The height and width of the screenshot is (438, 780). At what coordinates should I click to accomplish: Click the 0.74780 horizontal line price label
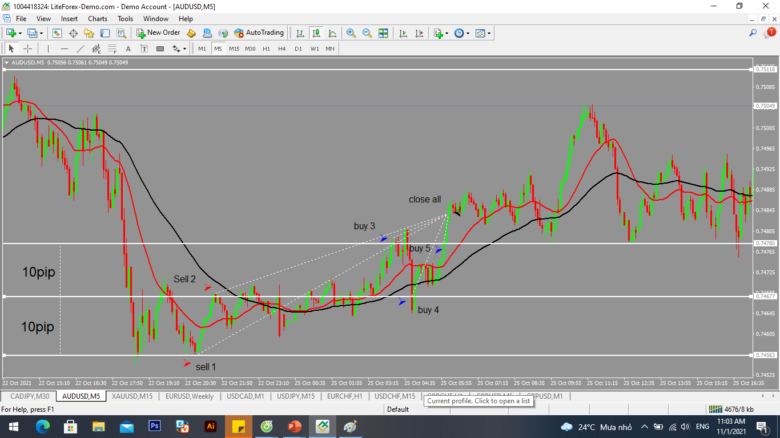tap(765, 244)
